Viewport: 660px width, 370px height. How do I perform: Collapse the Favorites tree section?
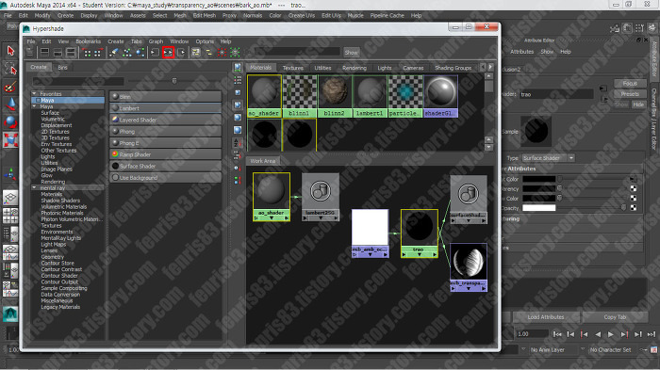click(34, 94)
